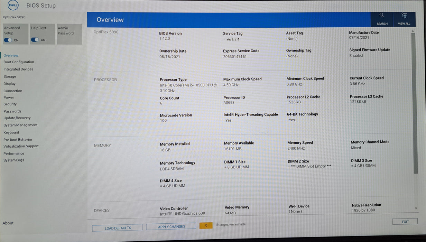The height and width of the screenshot is (242, 426).
Task: Click the About link
Action: coord(8,223)
